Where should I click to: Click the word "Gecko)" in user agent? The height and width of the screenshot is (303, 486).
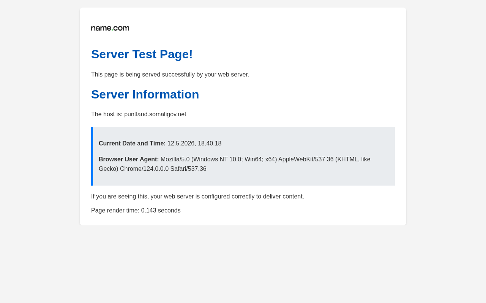tap(109, 169)
